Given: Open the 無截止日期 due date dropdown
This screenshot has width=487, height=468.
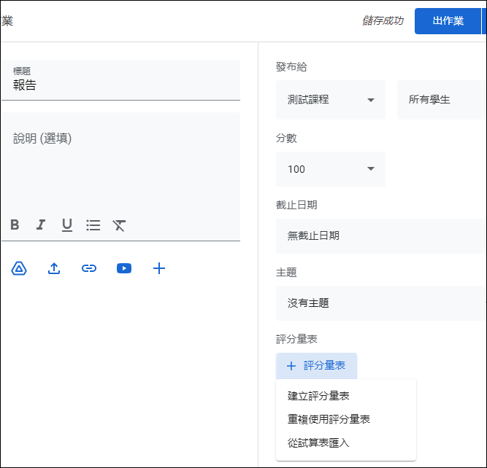Looking at the screenshot, I should (381, 236).
